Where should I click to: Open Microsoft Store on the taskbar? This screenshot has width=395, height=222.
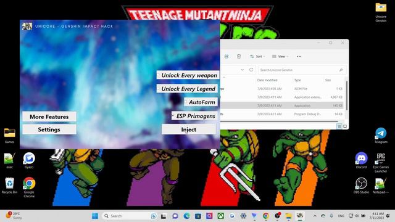coord(198,216)
